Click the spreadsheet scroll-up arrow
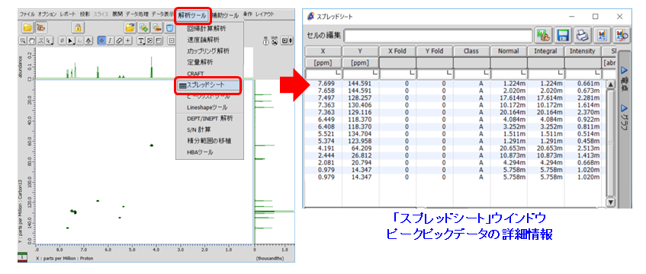 (611, 84)
